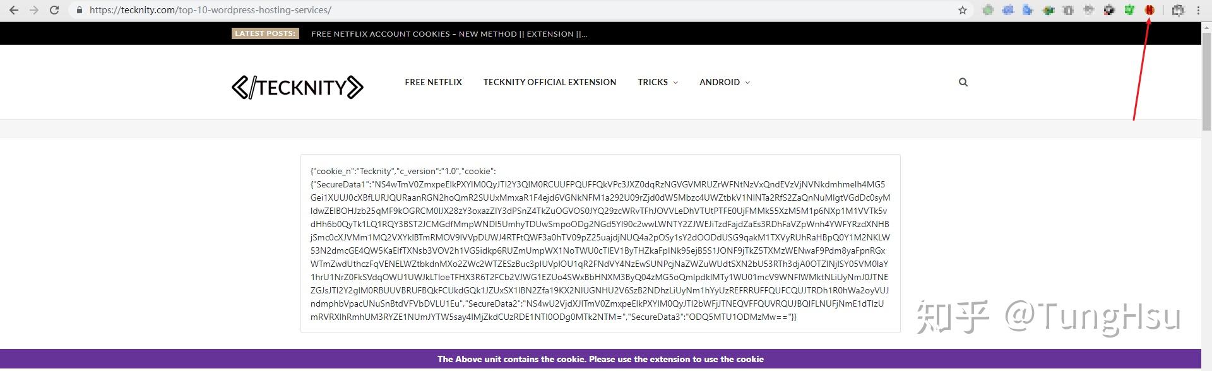Open the grey icon beside Chrome menu

pos(1178,10)
